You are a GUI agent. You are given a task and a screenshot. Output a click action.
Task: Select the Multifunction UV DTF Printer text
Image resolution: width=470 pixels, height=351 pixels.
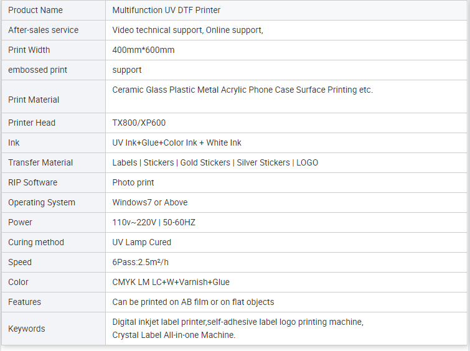[166, 10]
